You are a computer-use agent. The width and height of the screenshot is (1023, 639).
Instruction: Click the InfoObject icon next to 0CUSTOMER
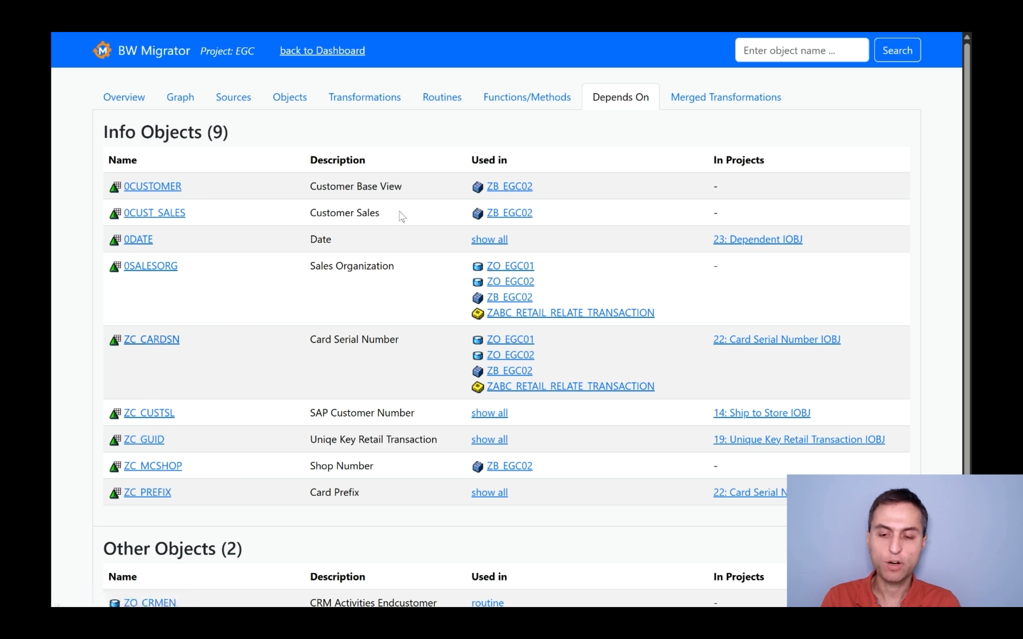[115, 187]
